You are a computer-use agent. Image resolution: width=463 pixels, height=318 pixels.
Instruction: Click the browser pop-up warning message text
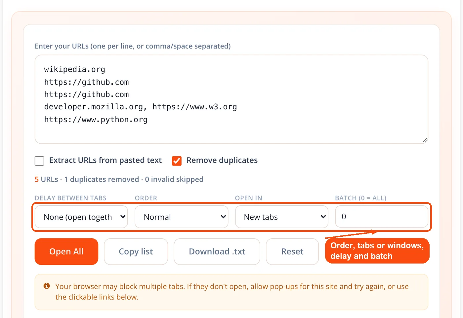pos(232,292)
